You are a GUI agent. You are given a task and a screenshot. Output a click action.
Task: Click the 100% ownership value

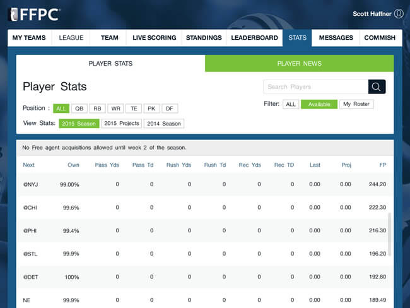pyautogui.click(x=72, y=277)
